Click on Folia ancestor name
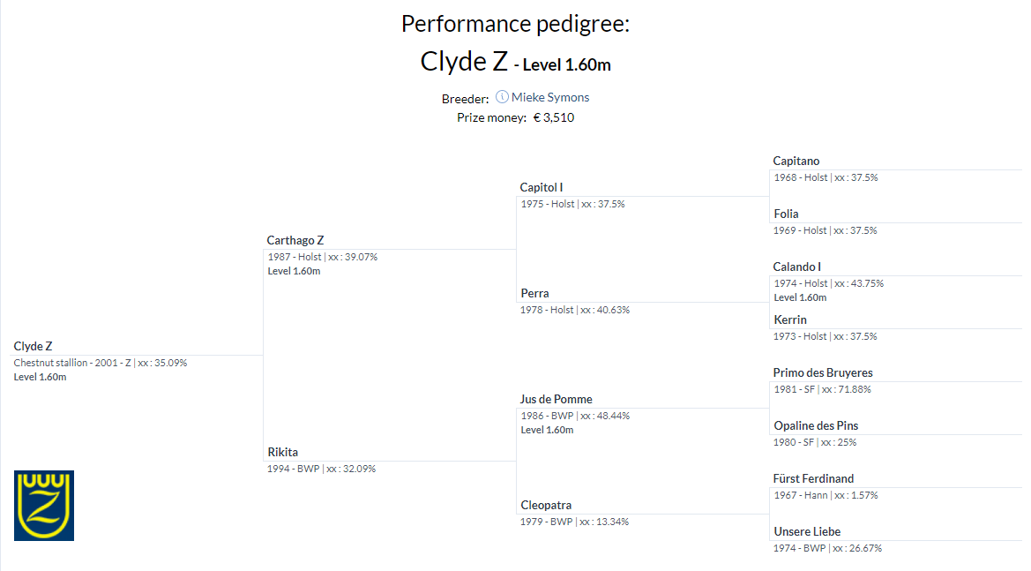The height and width of the screenshot is (571, 1031). [787, 214]
